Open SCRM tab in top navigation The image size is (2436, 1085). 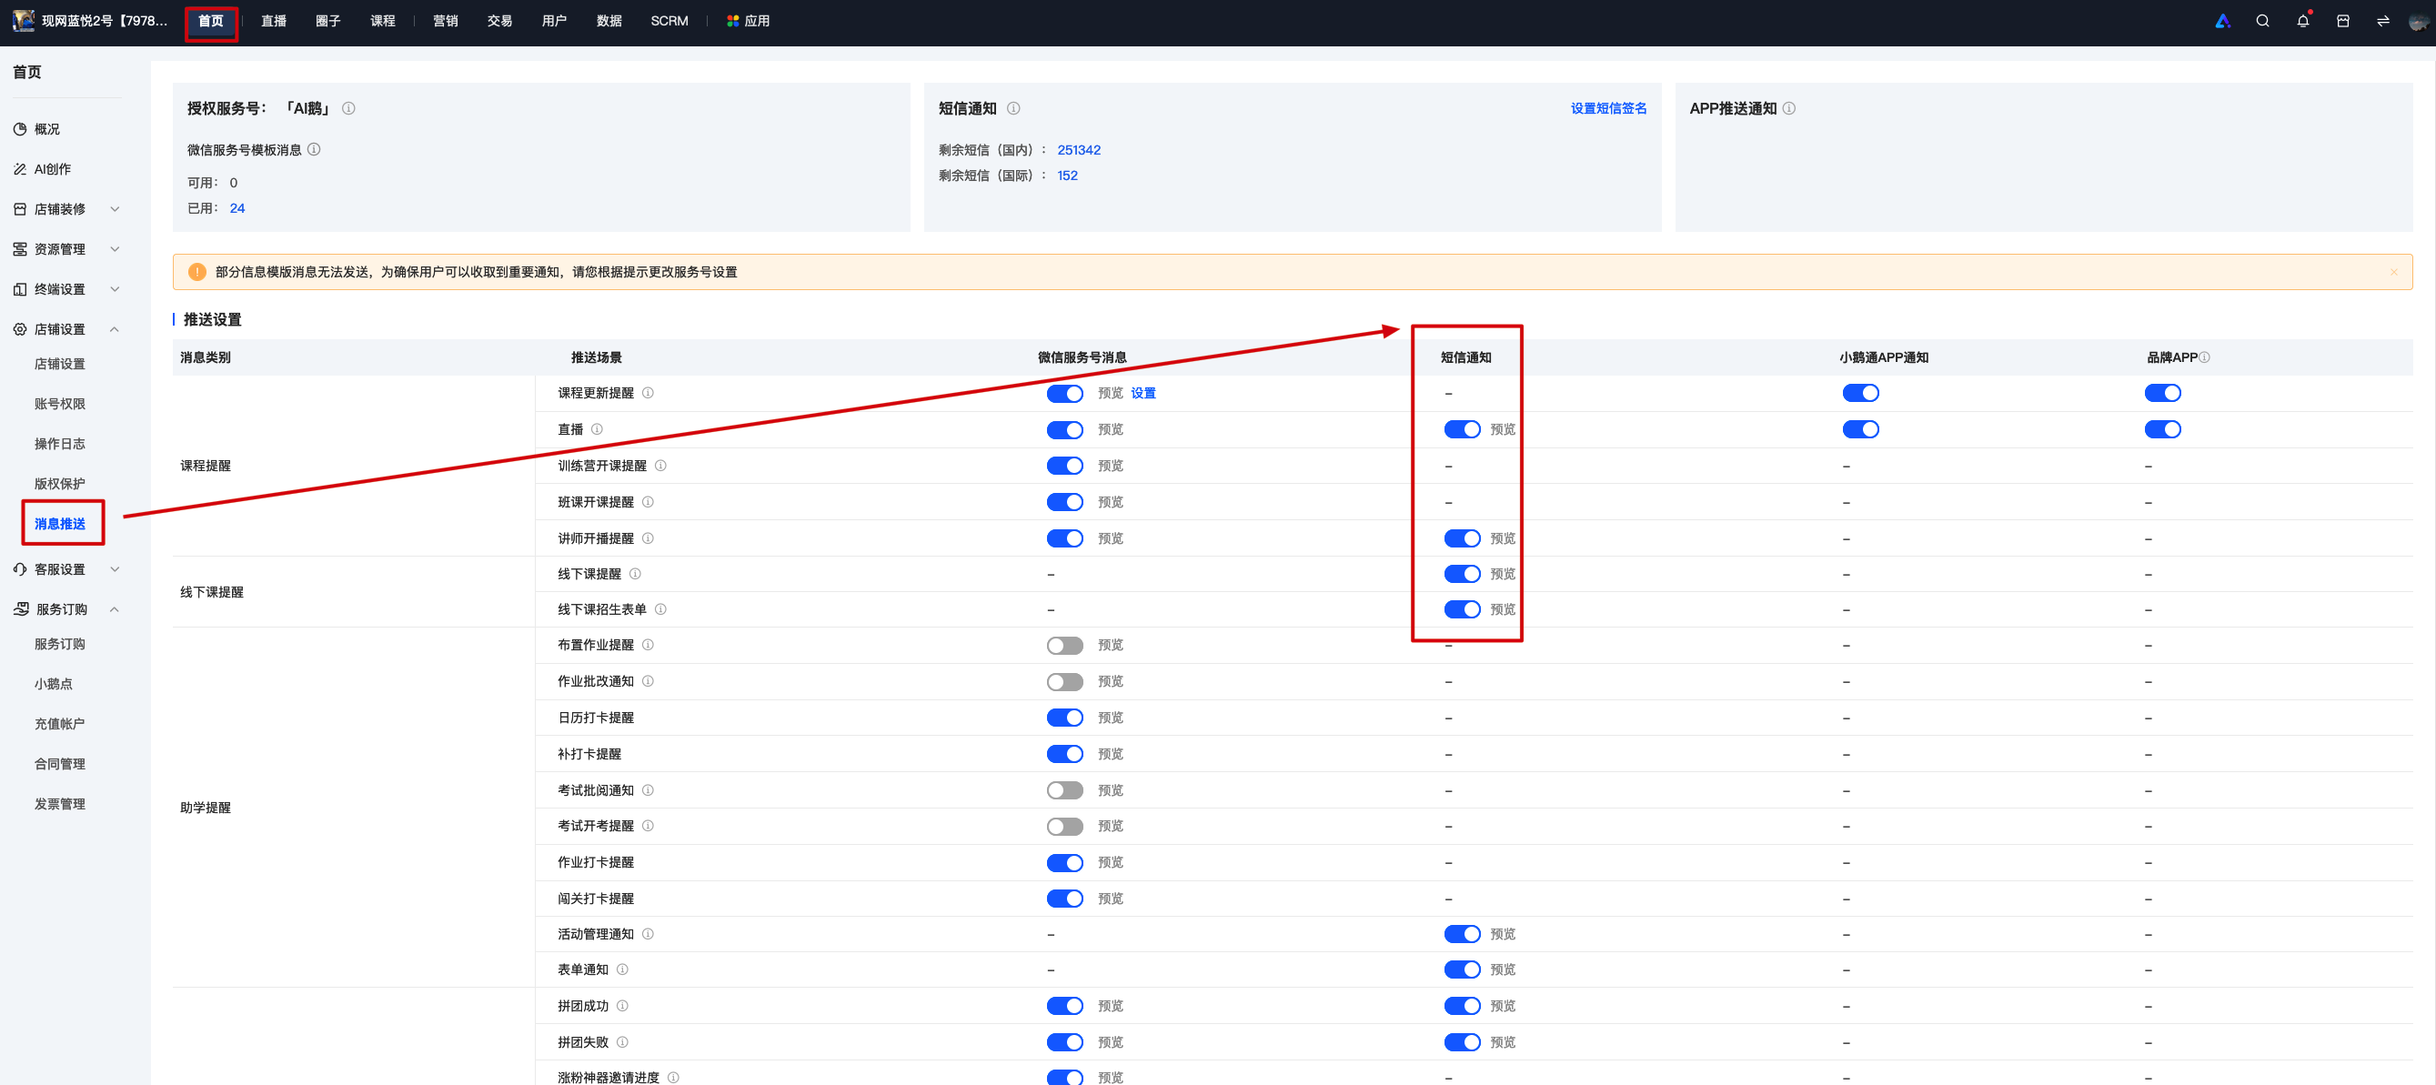click(x=669, y=21)
